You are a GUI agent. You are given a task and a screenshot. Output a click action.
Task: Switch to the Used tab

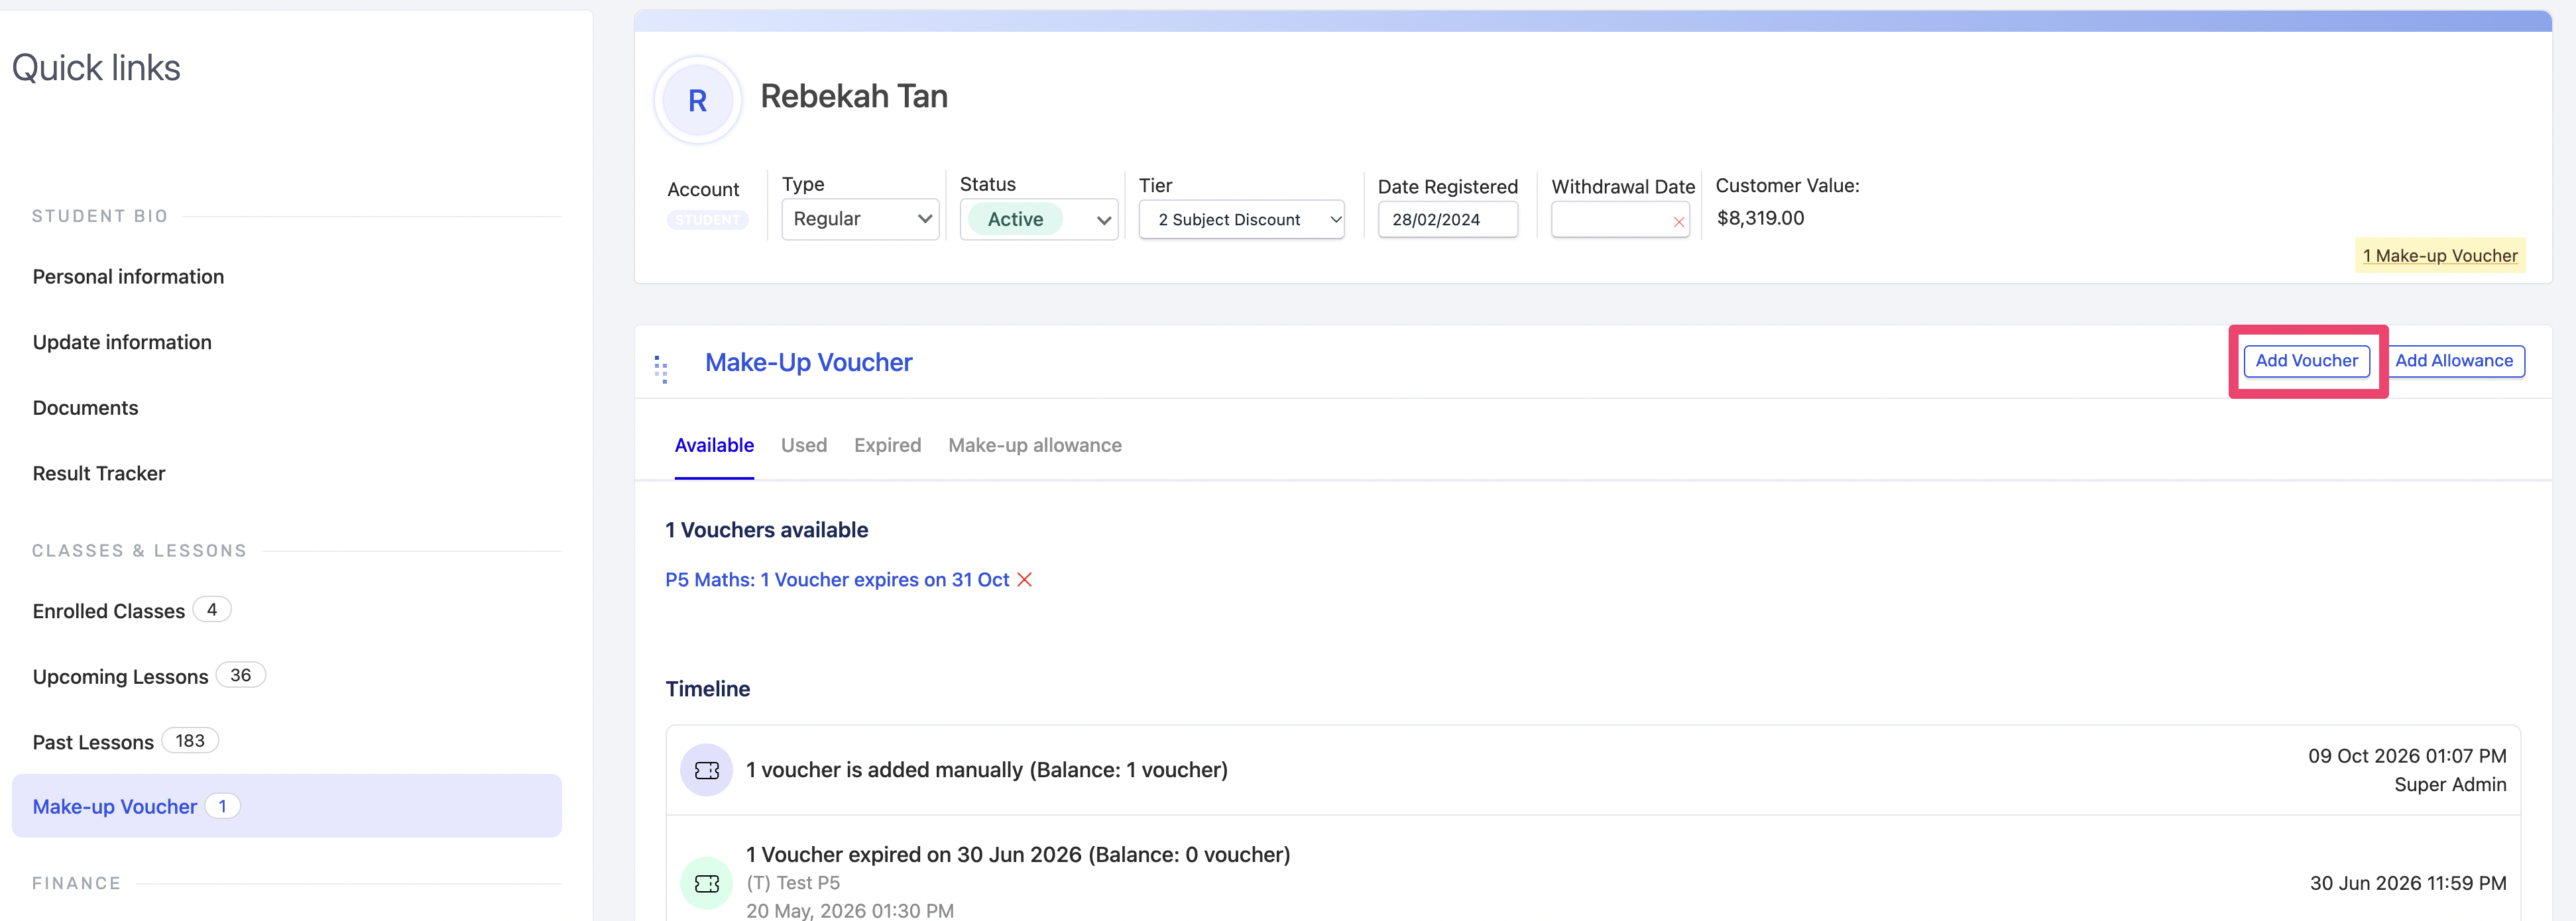(804, 445)
